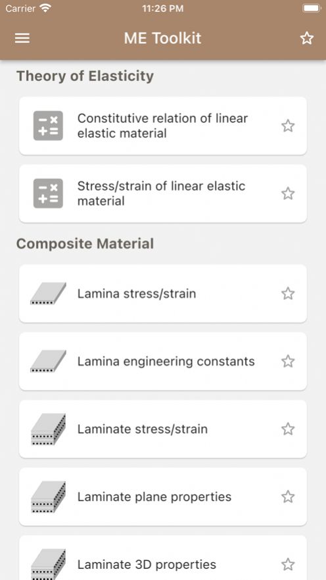Toggle star for Stress/strain of linear elastic material
Viewport: 326px width, 580px height.
(x=288, y=193)
